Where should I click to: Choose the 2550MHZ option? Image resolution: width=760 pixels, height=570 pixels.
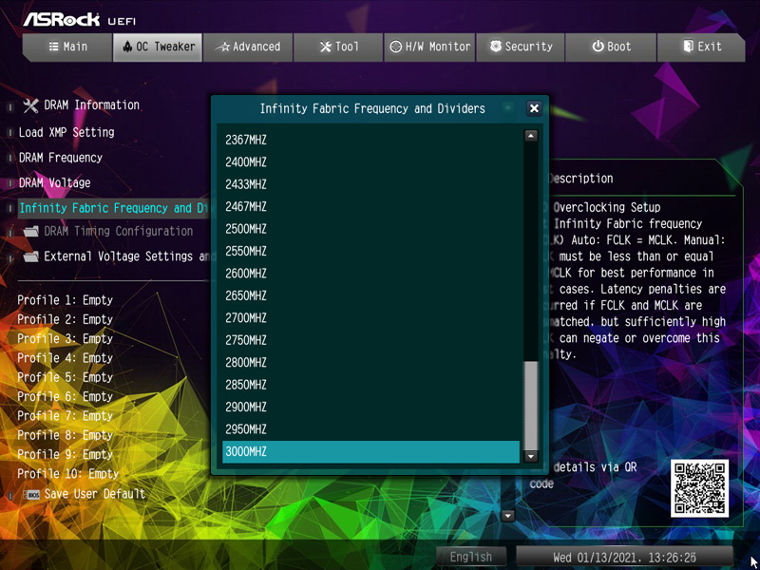370,252
